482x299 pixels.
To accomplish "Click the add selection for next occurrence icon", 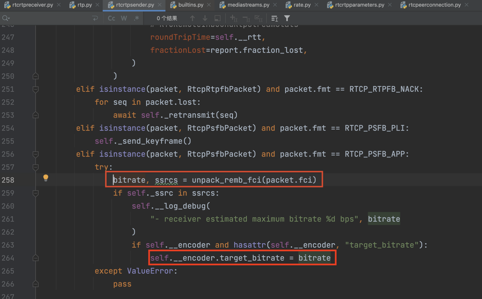I will point(233,18).
